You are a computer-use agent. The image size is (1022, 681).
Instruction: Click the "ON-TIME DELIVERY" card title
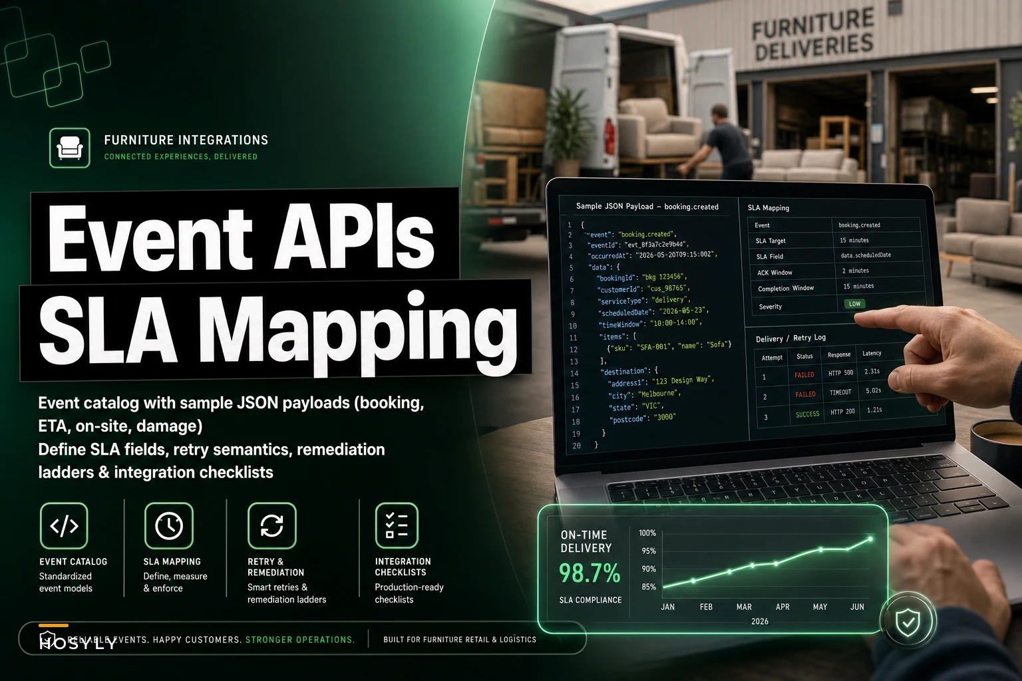pos(586,541)
